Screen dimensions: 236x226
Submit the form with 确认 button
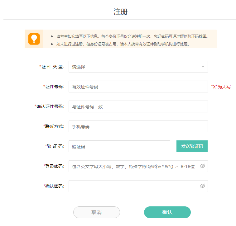coord(167,212)
